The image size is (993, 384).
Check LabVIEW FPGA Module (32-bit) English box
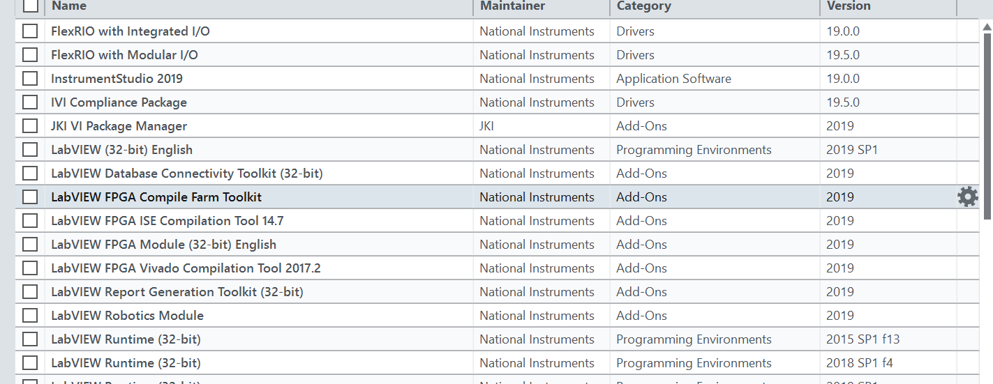(x=30, y=245)
